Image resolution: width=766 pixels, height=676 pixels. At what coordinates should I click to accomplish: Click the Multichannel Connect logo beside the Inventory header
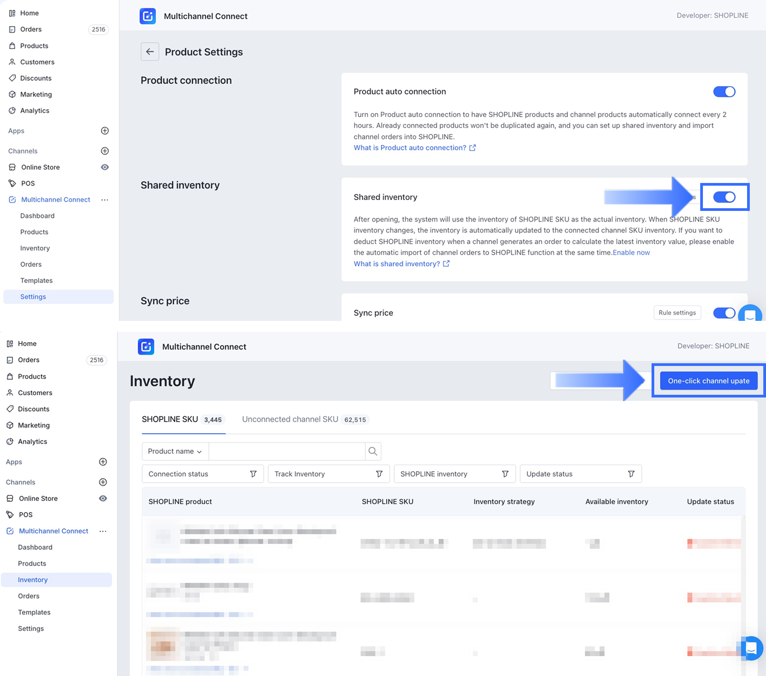pos(146,347)
